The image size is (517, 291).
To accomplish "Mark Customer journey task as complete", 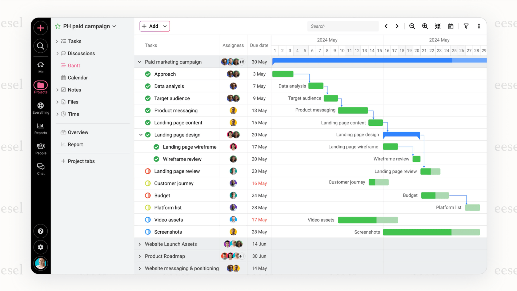I will tap(148, 183).
